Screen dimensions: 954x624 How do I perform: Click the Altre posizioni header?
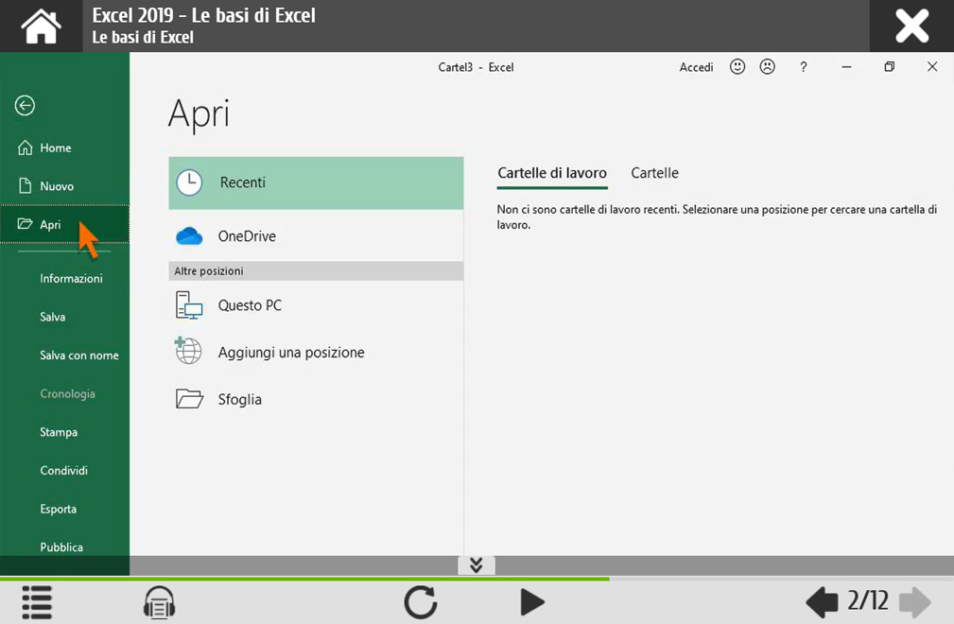[x=316, y=271]
